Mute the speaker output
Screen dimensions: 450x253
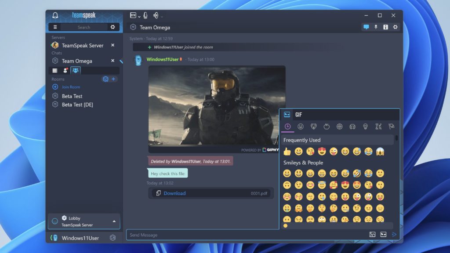tap(156, 15)
